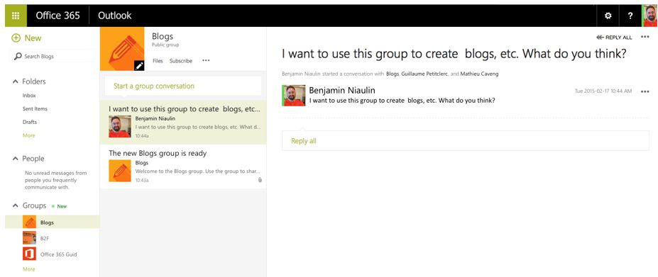Click the Reply all text box
Image resolution: width=658 pixels, height=277 pixels.
(x=466, y=141)
